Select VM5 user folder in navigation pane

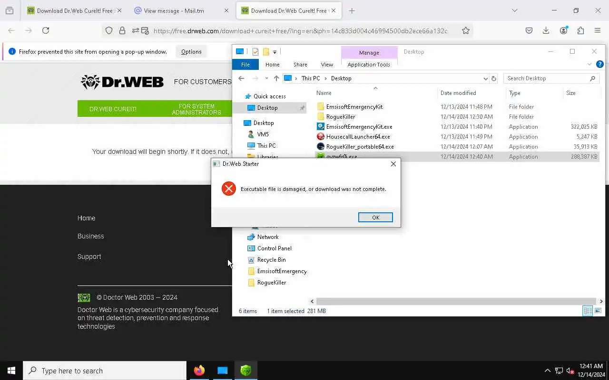point(263,134)
